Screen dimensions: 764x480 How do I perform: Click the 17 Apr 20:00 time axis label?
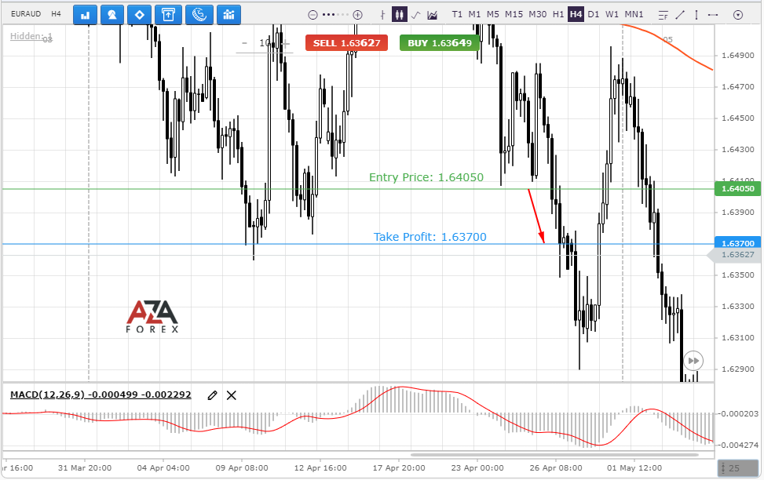[x=399, y=467]
